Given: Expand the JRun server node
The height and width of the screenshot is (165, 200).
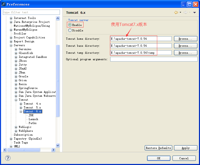Looking at the screenshot, I should tap(16, 73).
